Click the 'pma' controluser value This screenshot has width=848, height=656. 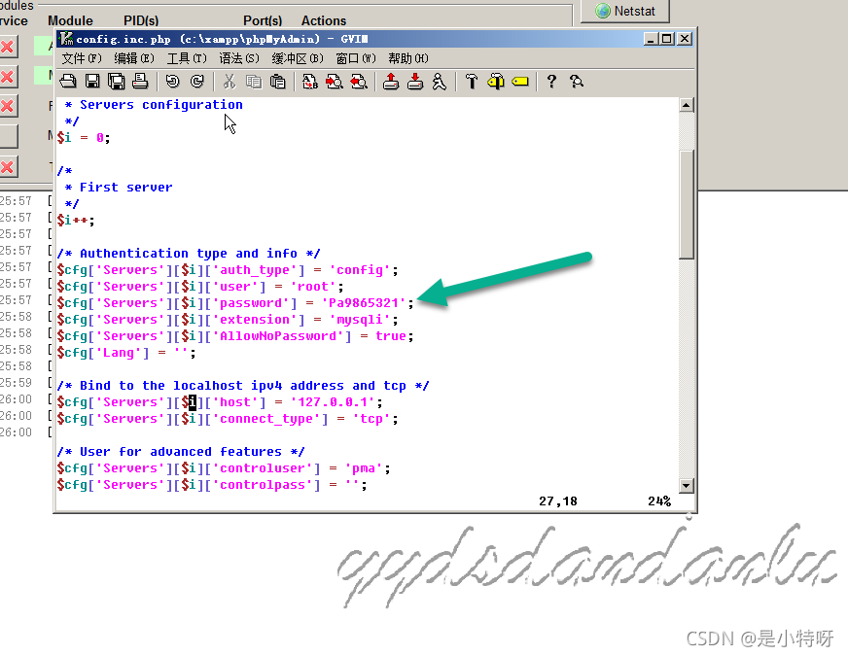364,468
